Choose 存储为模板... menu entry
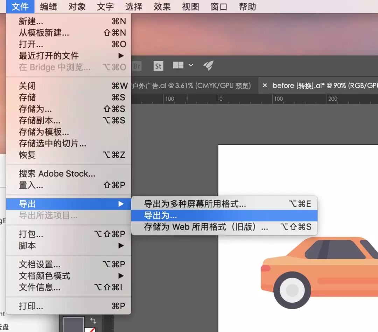 [x=69, y=132]
